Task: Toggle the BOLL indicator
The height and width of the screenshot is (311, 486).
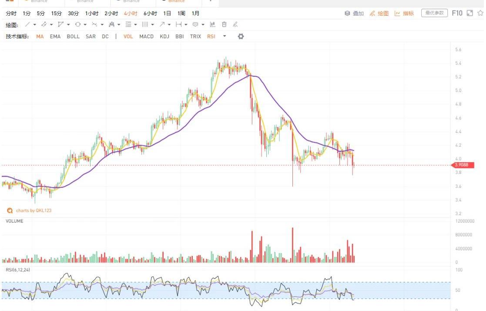Action: click(x=73, y=36)
